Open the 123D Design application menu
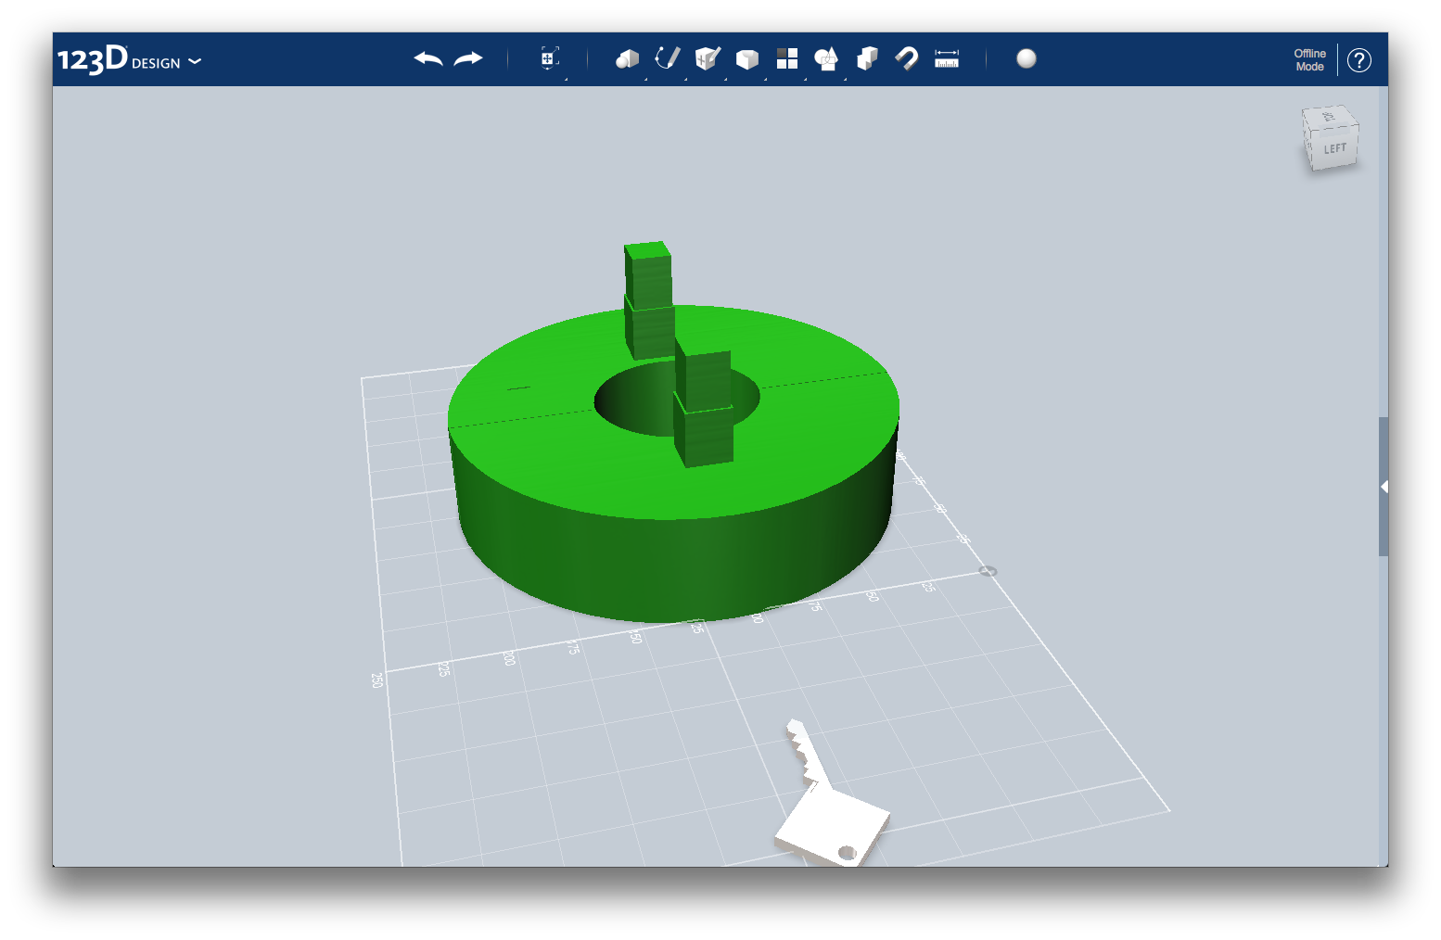 tap(129, 59)
